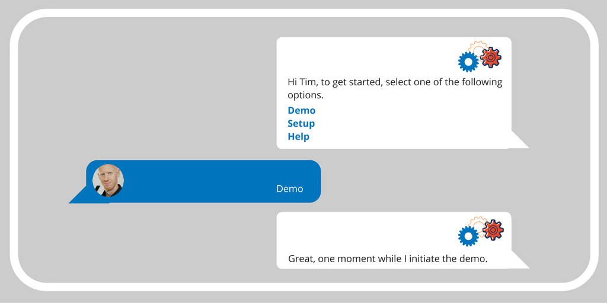Select the Setup option link
The width and height of the screenshot is (607, 303).
click(x=301, y=124)
